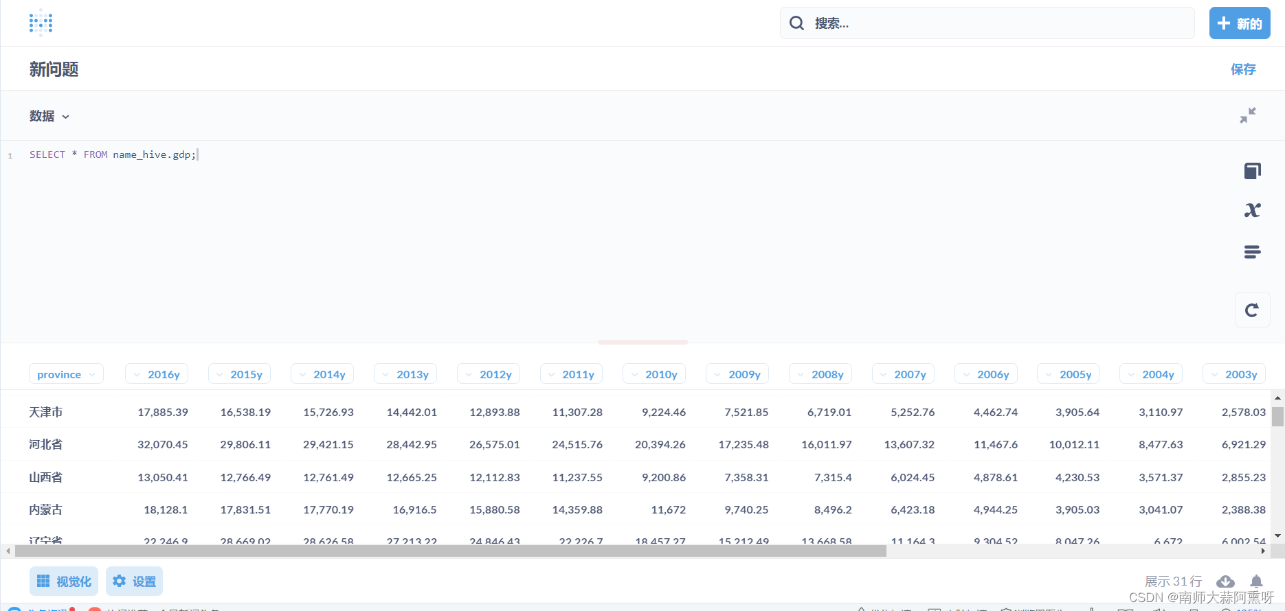Click the table scrollbar up arrow

pyautogui.click(x=1277, y=397)
